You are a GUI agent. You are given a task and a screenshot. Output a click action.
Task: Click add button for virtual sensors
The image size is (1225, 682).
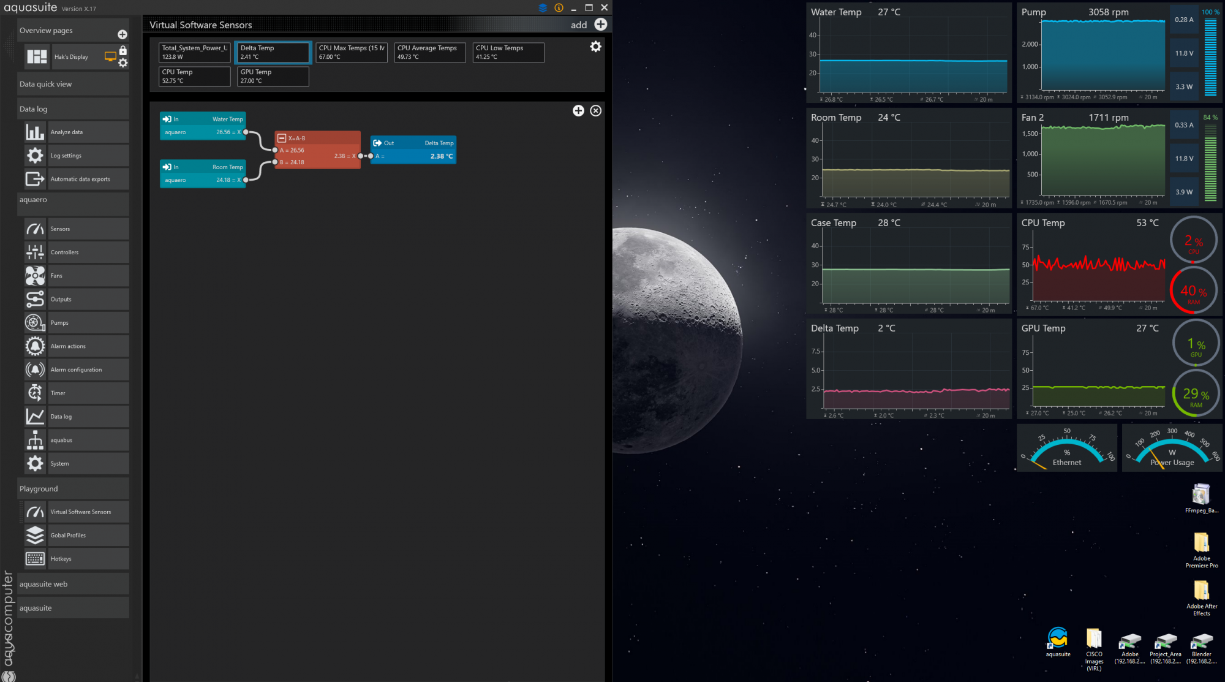click(600, 25)
